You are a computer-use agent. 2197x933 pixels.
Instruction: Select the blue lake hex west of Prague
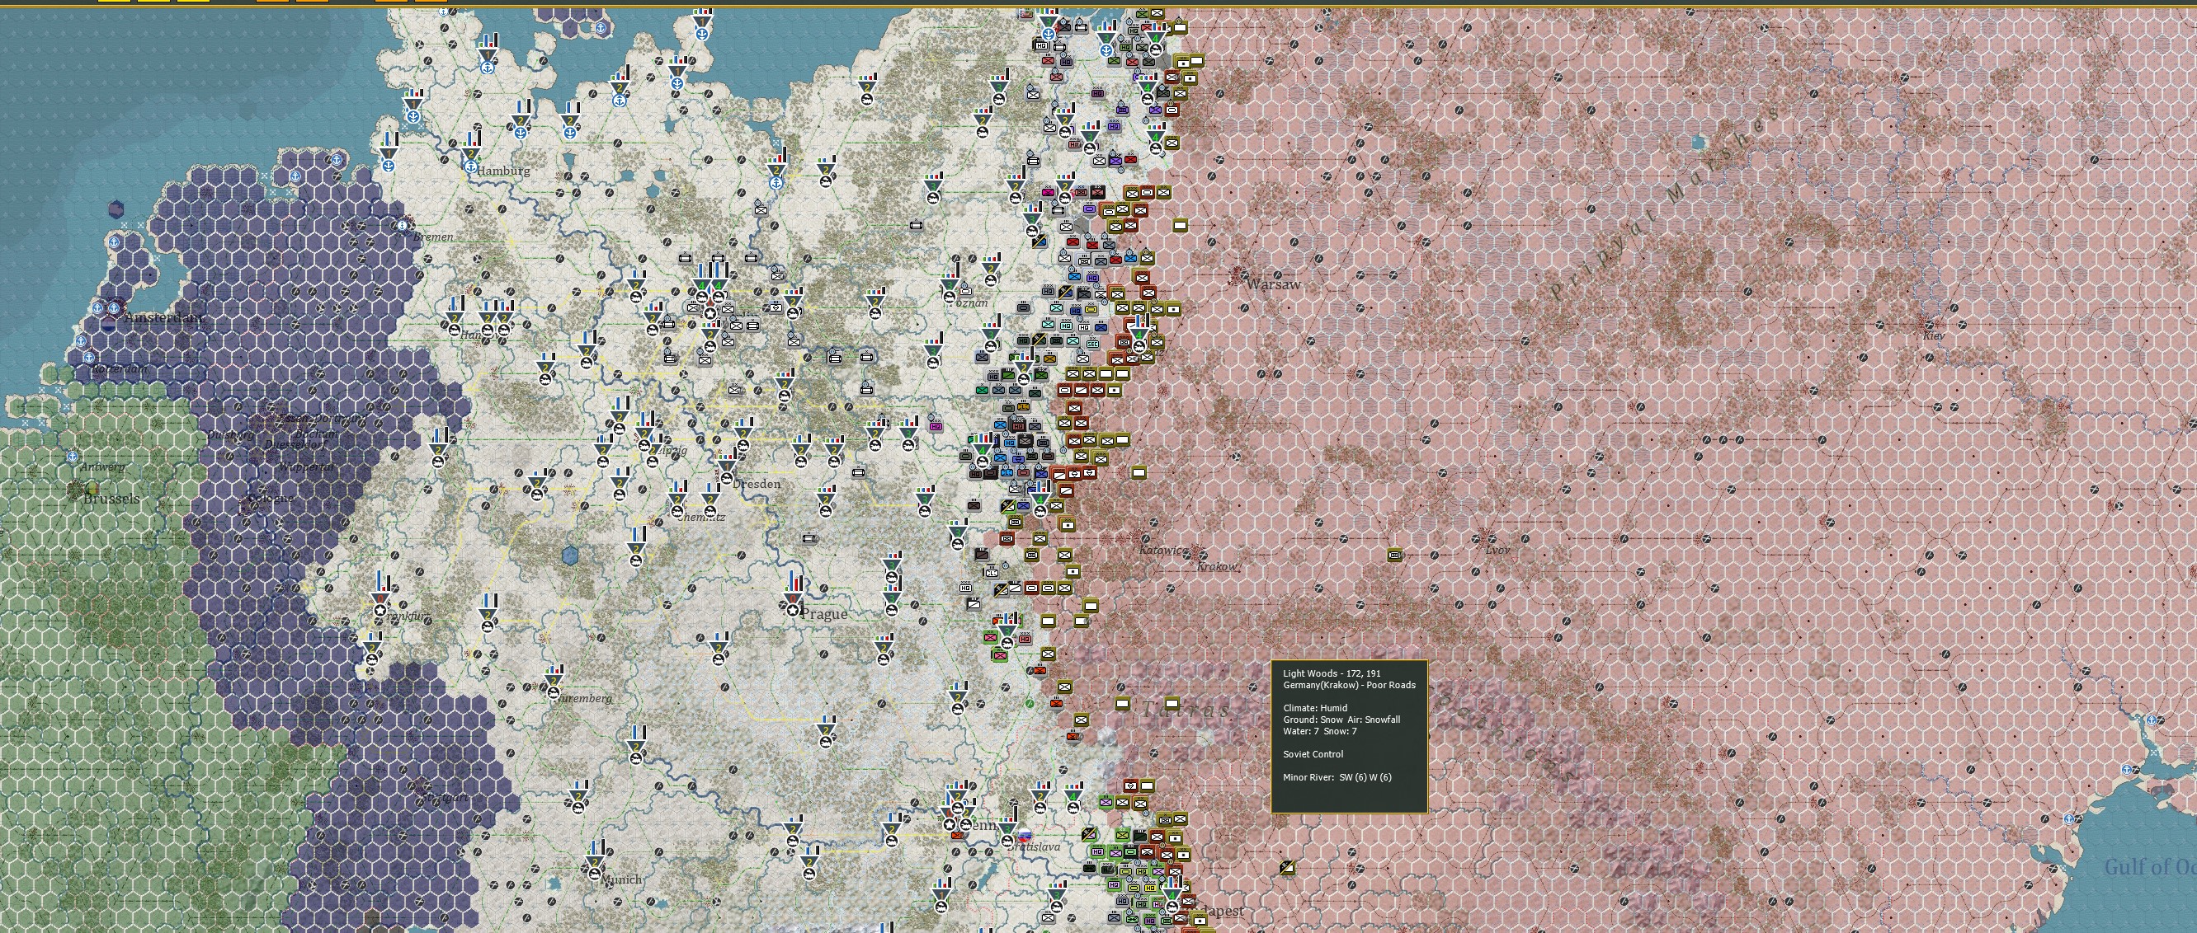point(571,556)
